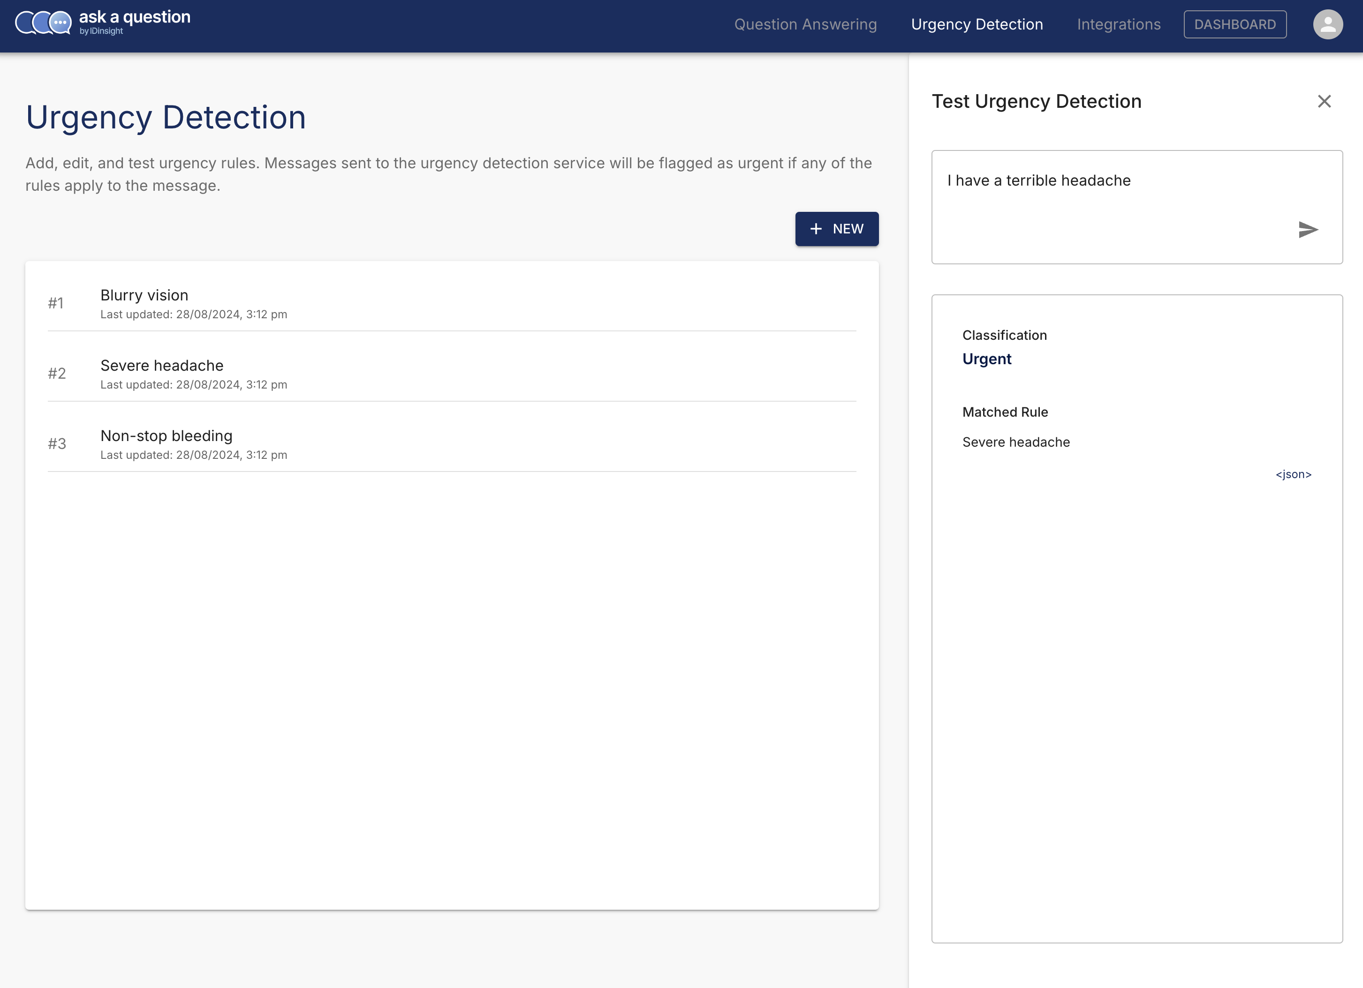Screen dimensions: 1363x988
Task: Open the user profile avatar menu
Action: pos(1327,25)
